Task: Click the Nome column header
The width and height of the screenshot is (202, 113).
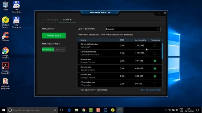Action: click(x=83, y=40)
